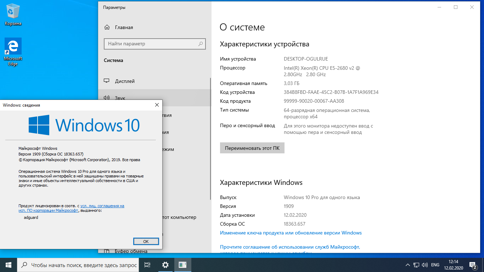Select the Clipboard icon in sidebar
The width and height of the screenshot is (484, 272).
pyautogui.click(x=107, y=251)
